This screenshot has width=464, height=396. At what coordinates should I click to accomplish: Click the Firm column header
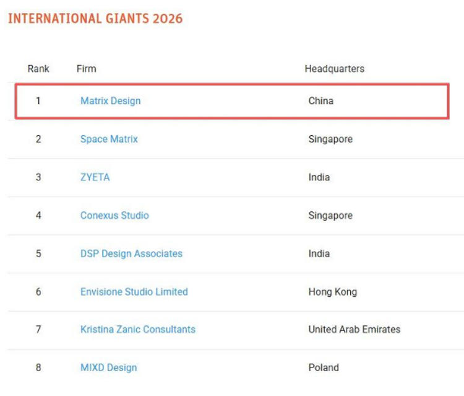click(x=87, y=69)
